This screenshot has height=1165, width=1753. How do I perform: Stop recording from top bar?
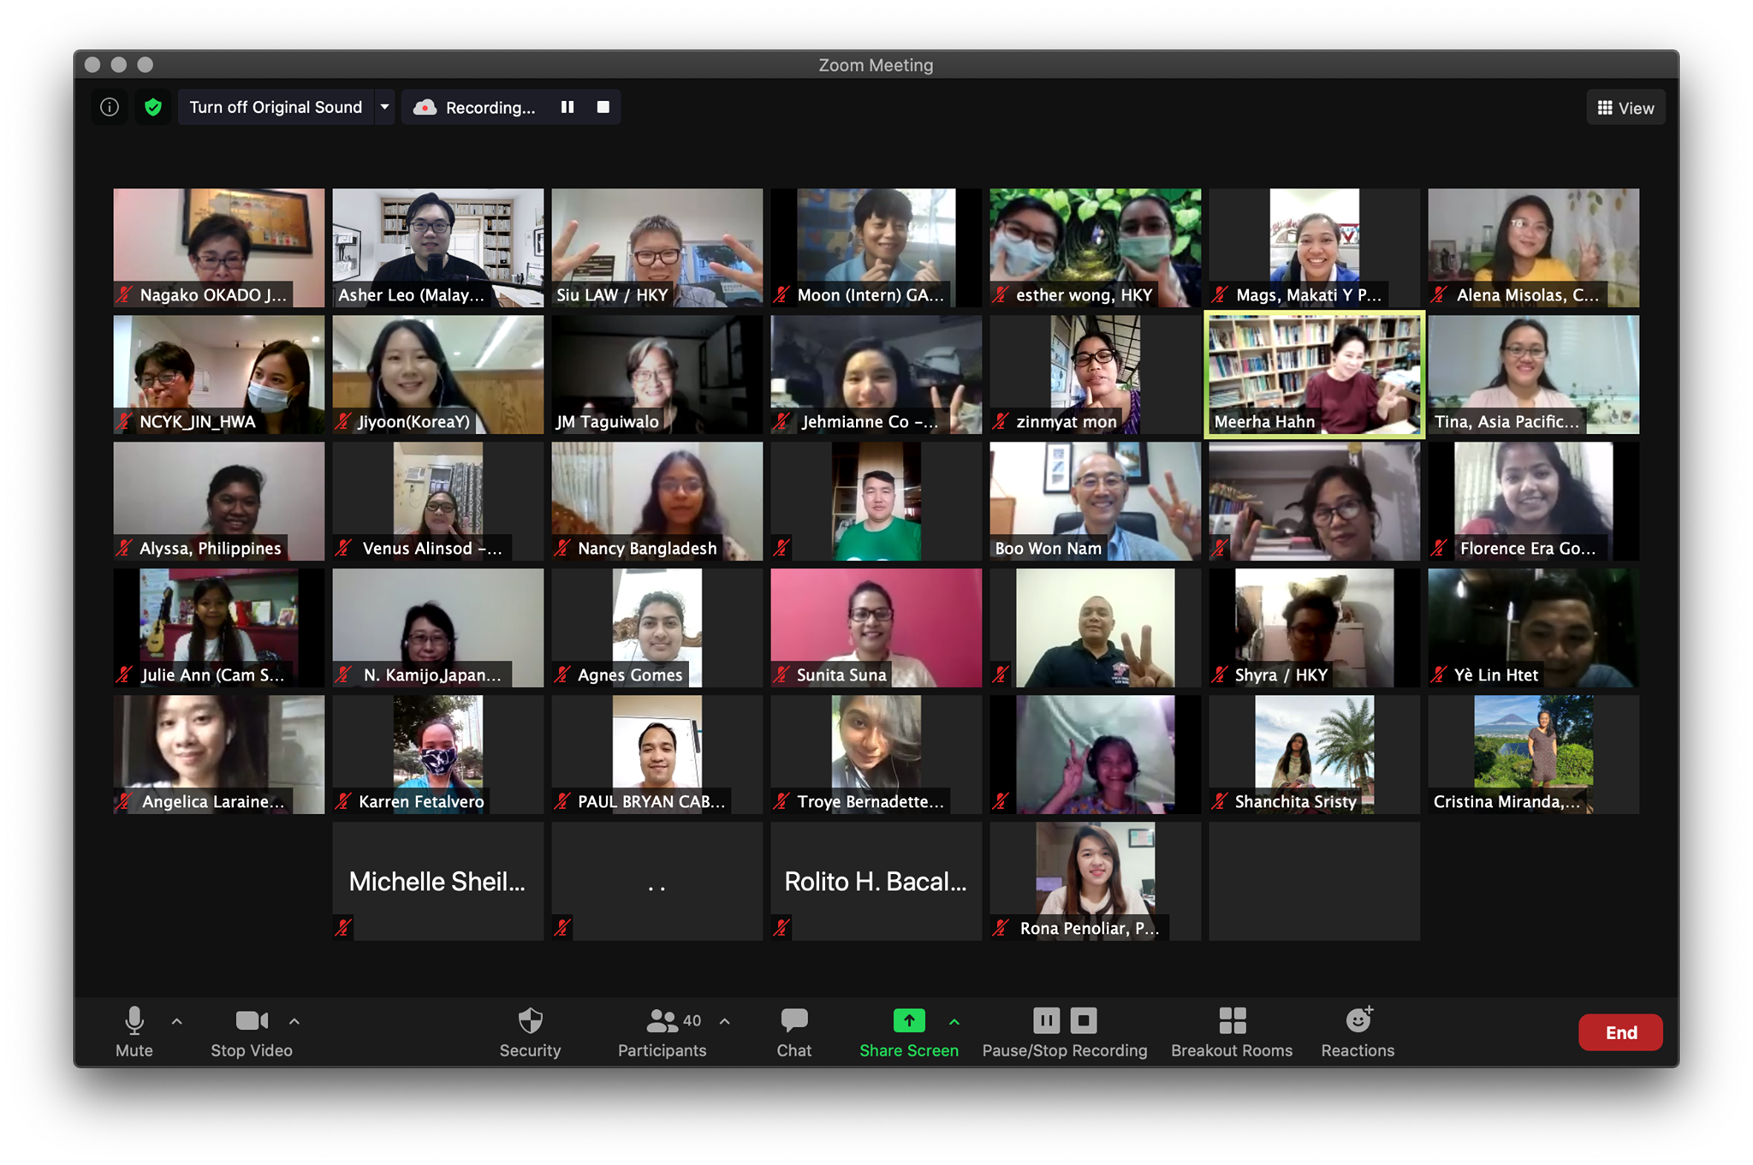603,107
